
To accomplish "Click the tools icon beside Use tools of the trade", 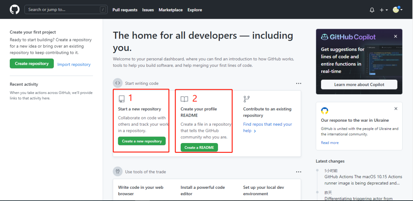I will coord(118,172).
